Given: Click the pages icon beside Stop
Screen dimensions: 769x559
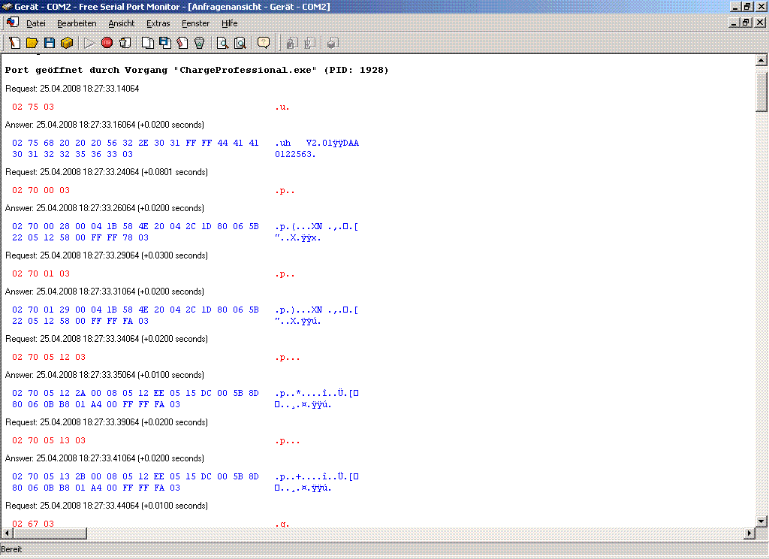Looking at the screenshot, I should tap(125, 43).
